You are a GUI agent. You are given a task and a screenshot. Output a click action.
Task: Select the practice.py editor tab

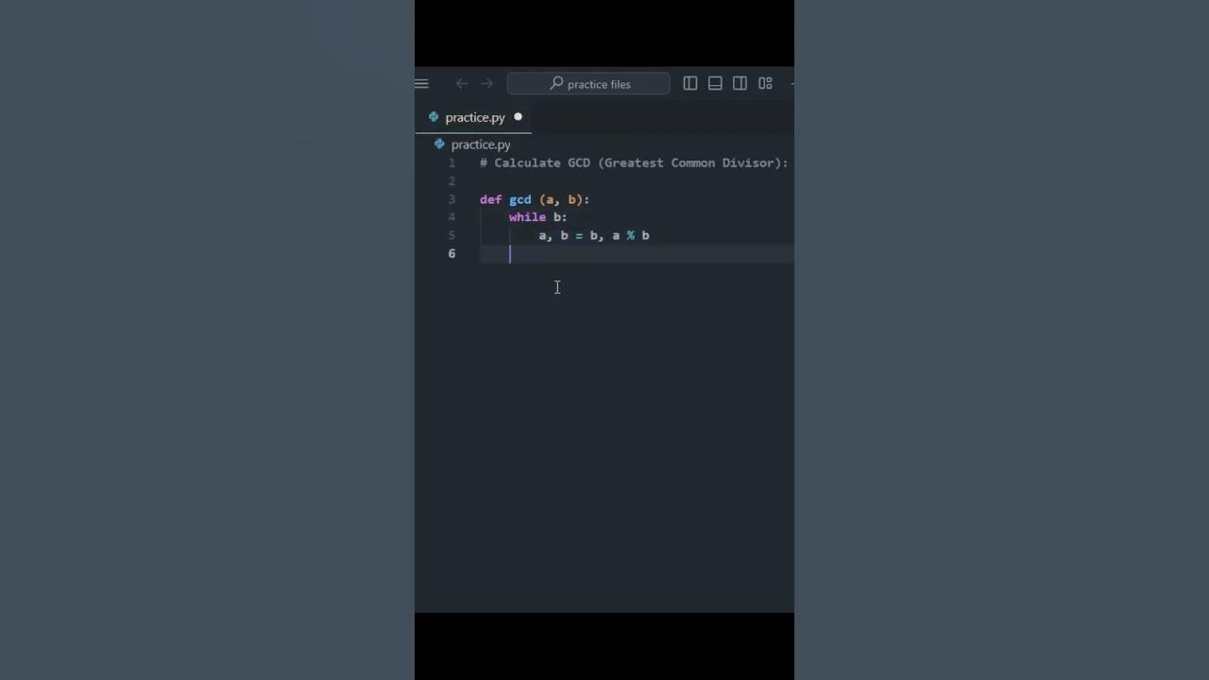[x=474, y=117]
